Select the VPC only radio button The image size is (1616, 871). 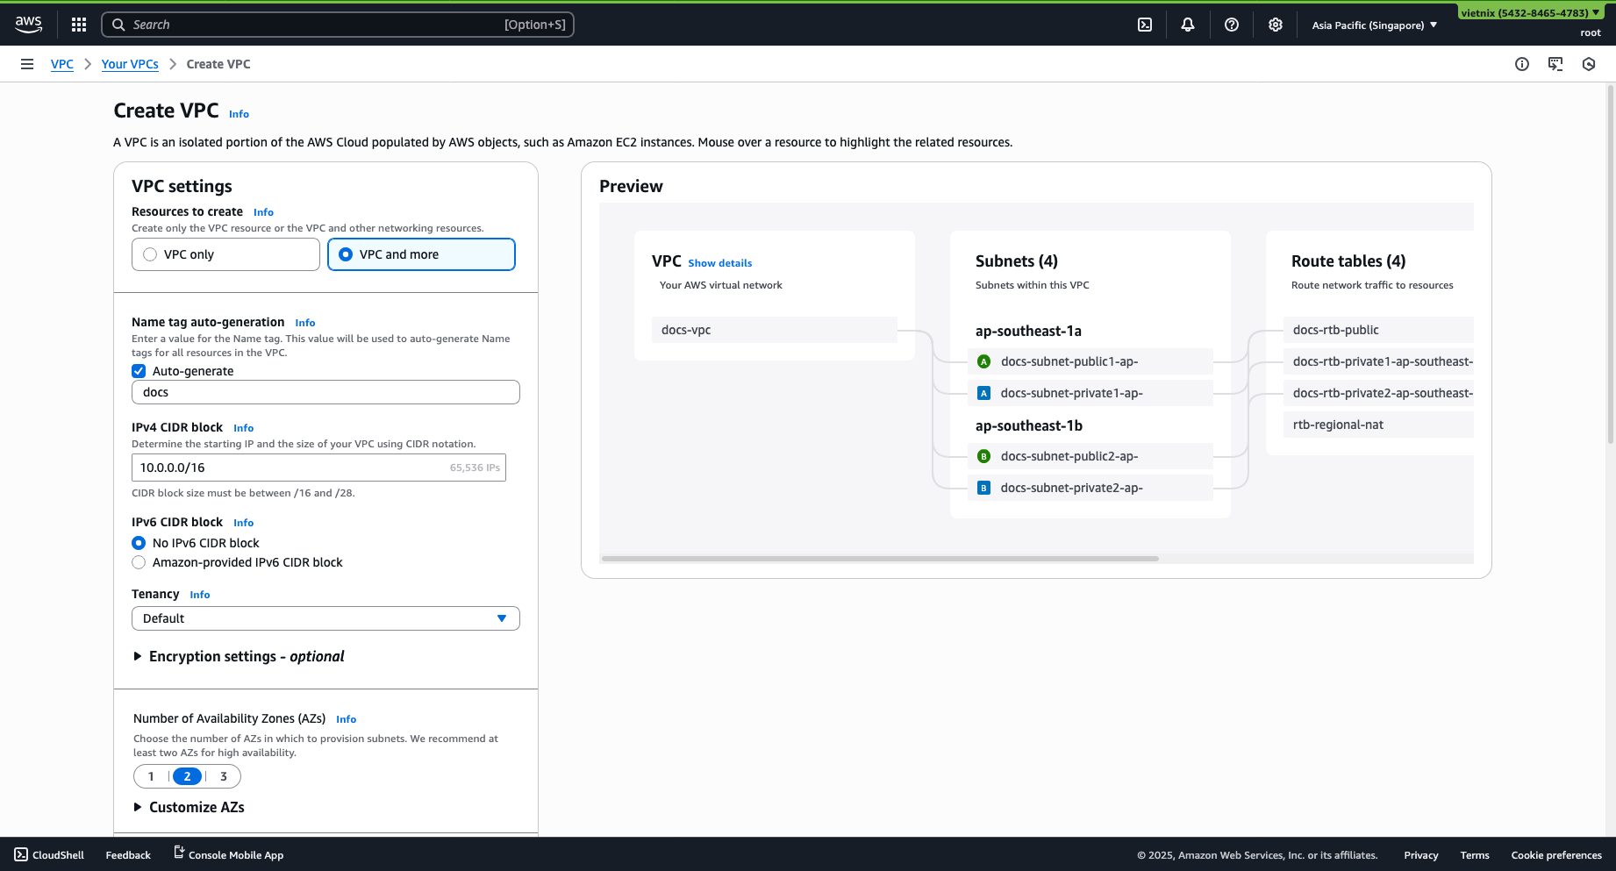point(150,253)
